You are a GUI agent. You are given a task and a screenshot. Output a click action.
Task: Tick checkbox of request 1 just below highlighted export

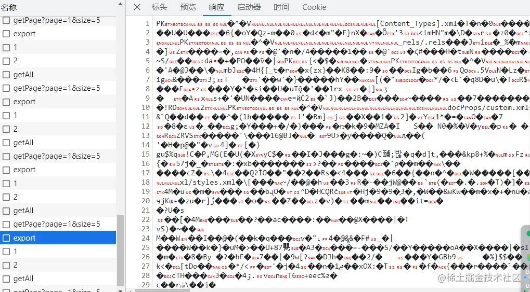(x=6, y=252)
